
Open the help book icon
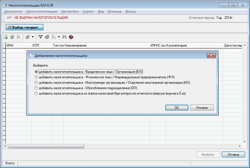click(71, 37)
